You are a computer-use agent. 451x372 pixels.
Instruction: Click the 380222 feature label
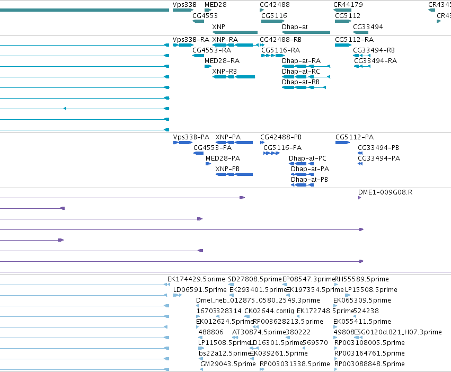pyautogui.click(x=298, y=332)
